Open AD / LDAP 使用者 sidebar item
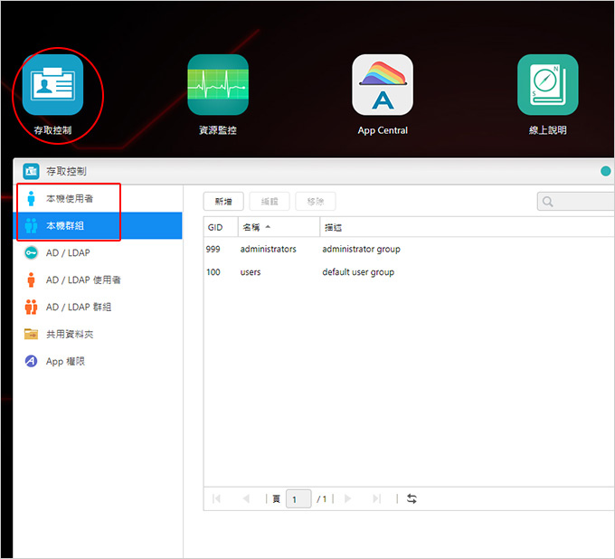This screenshot has height=559, width=615. coord(98,279)
